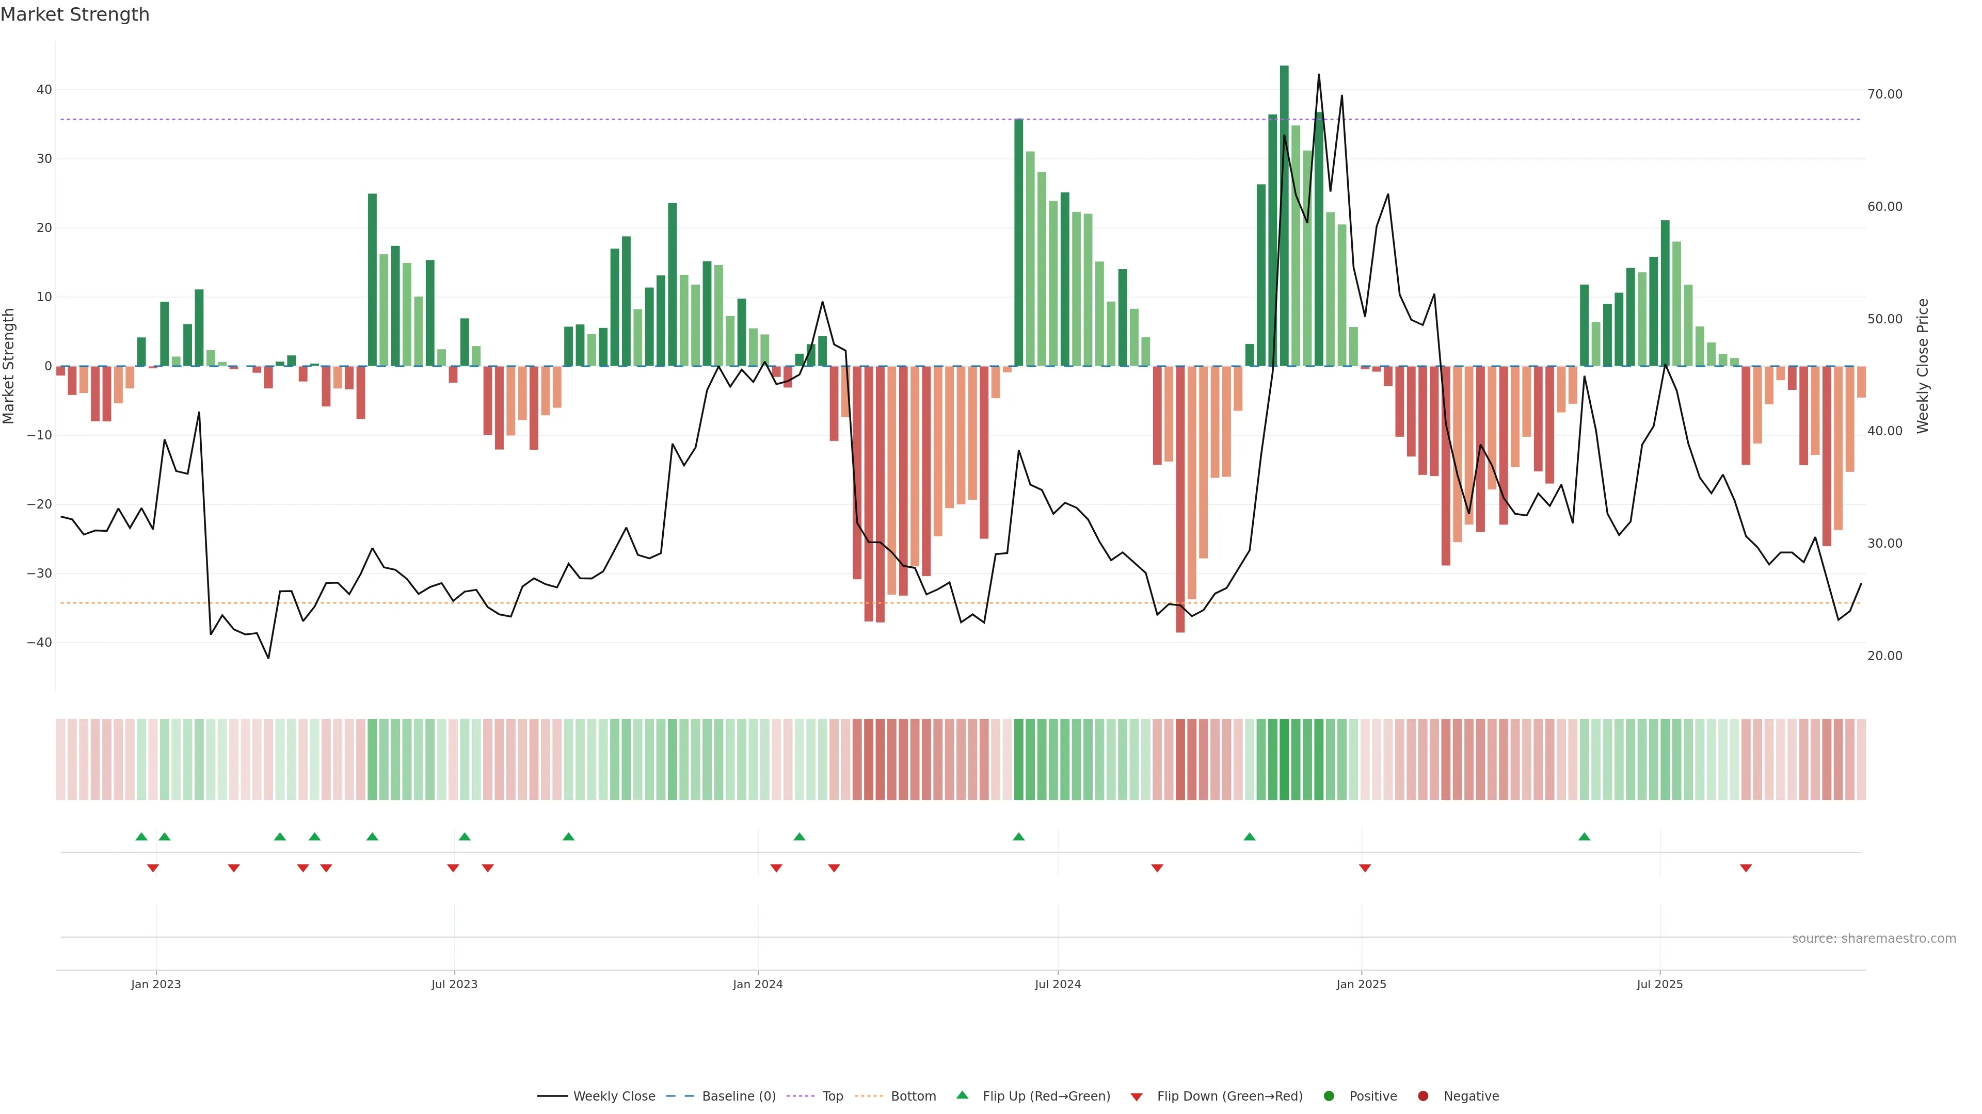Click the source: sharemaestro.com text
The image size is (1982, 1114).
click(x=1874, y=939)
